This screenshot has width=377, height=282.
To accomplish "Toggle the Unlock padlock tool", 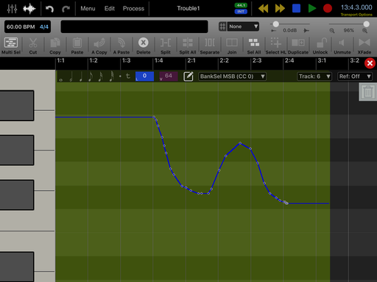I will click(x=320, y=46).
